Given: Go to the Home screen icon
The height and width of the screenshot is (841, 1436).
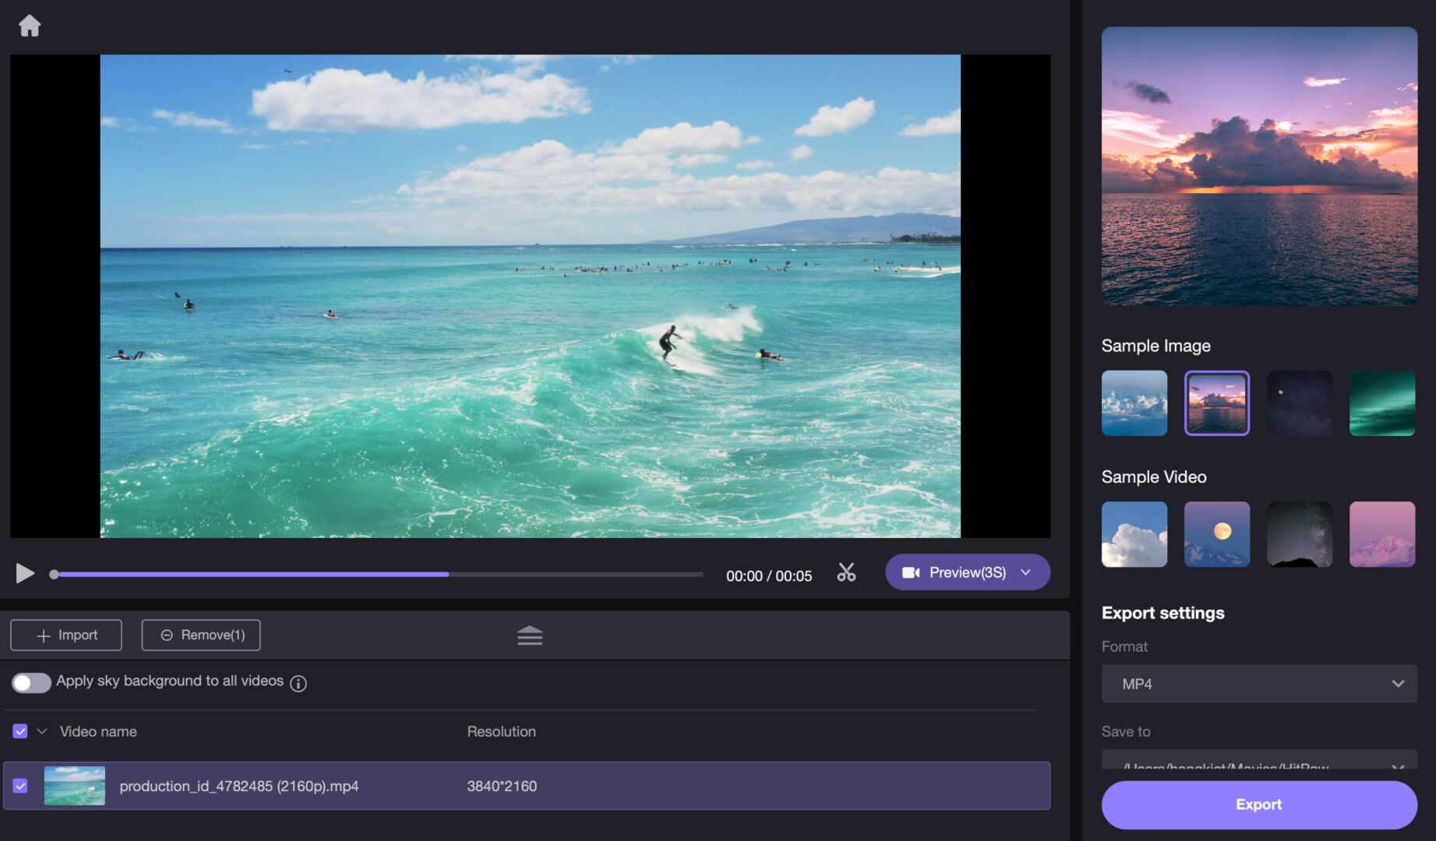Looking at the screenshot, I should click(30, 26).
